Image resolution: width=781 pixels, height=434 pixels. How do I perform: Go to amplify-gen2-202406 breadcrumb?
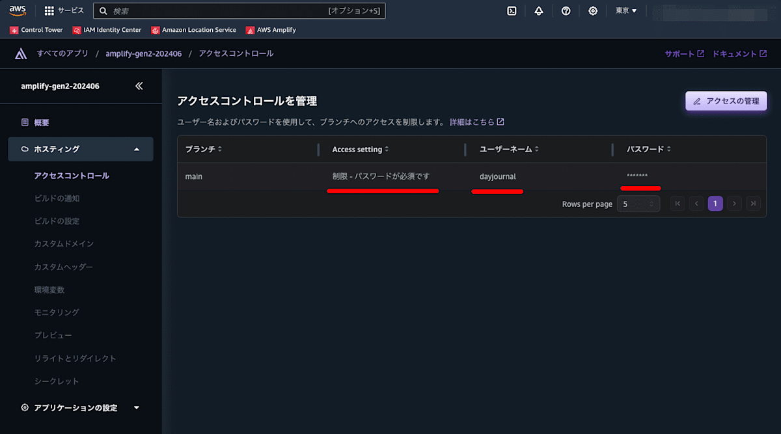(x=143, y=53)
